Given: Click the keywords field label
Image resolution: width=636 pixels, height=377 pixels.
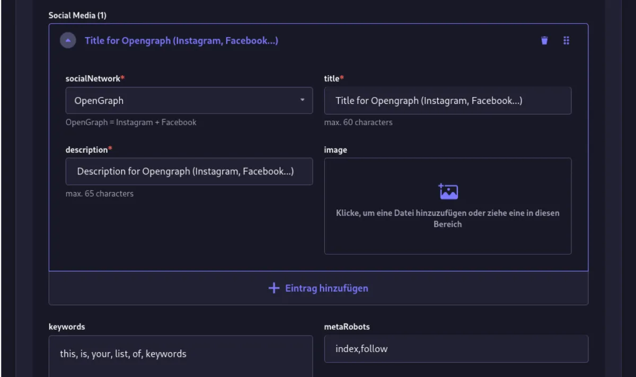Looking at the screenshot, I should (67, 327).
